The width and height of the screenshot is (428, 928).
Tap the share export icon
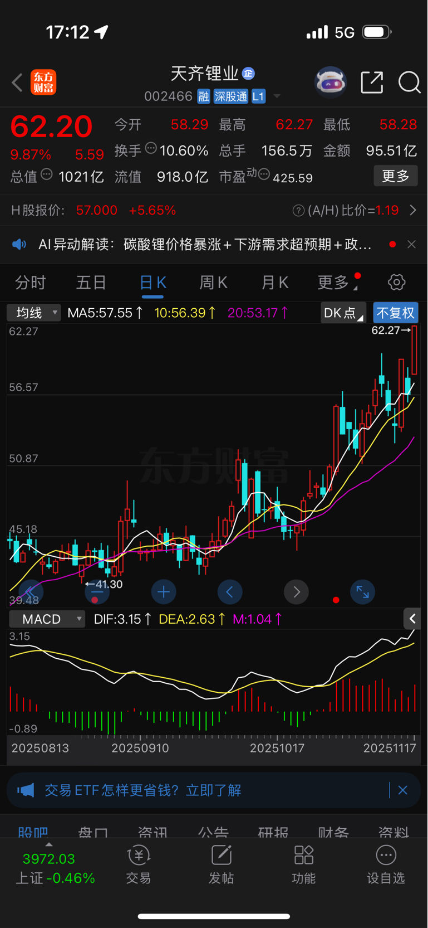pos(372,82)
